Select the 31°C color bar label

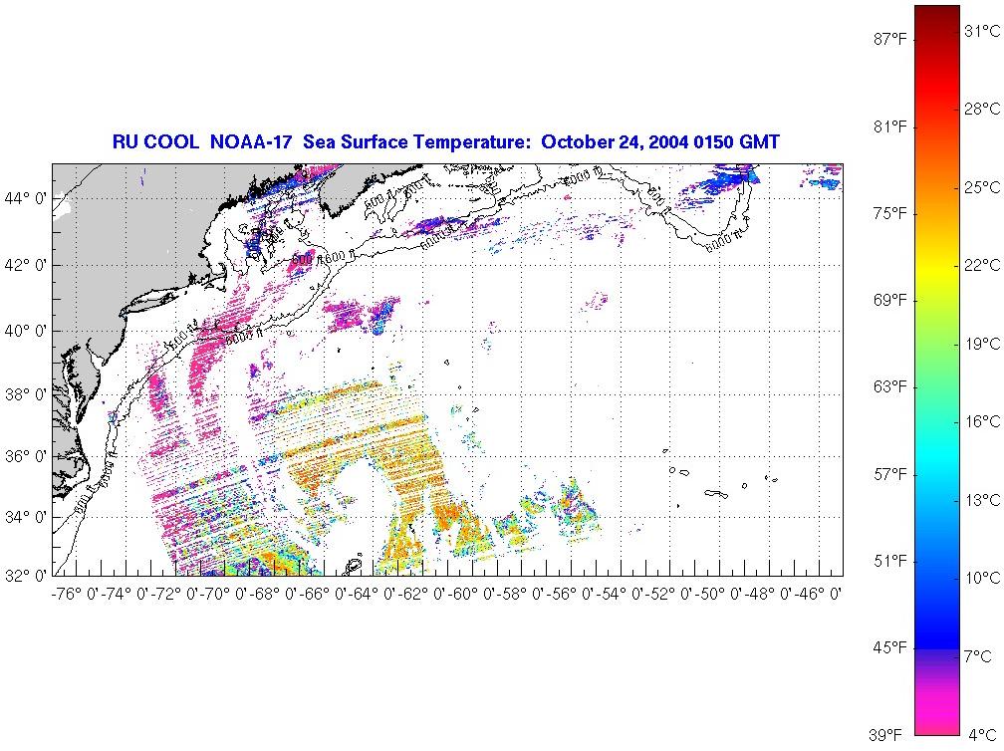982,31
